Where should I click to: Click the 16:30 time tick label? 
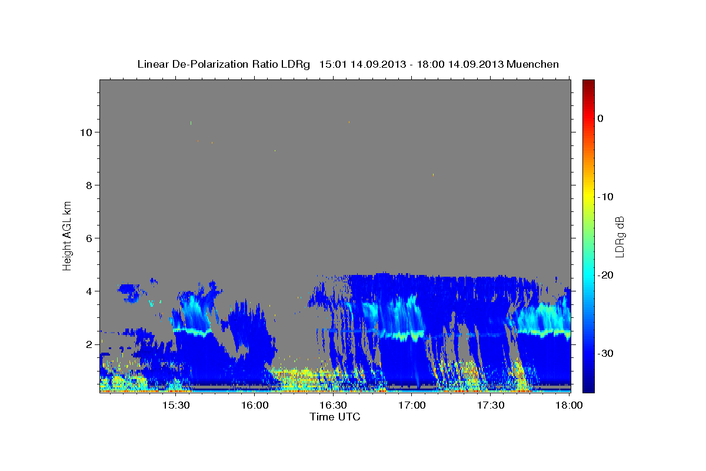[333, 405]
